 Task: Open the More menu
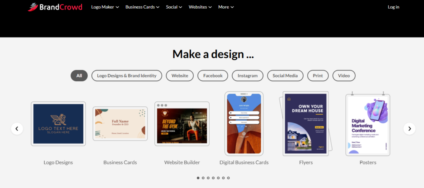click(x=226, y=7)
